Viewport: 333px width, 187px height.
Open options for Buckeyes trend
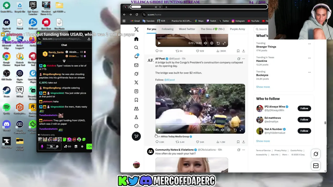click(x=309, y=72)
